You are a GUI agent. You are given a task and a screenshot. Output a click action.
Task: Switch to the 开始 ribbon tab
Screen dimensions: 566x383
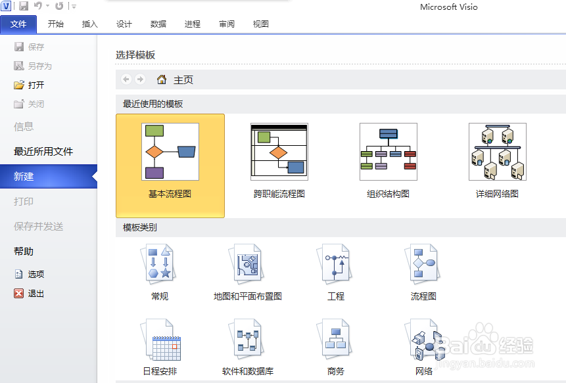coord(56,24)
